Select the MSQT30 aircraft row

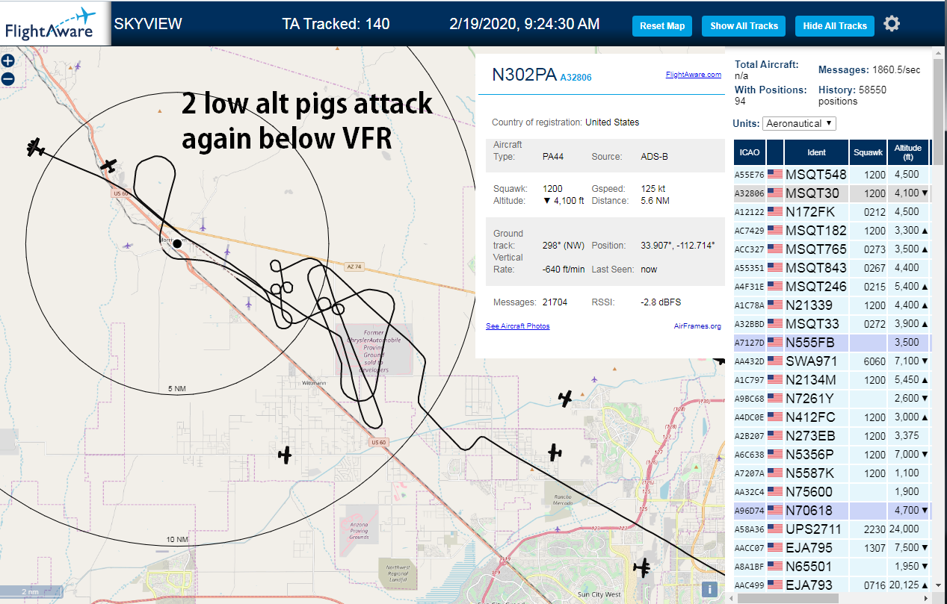point(832,193)
